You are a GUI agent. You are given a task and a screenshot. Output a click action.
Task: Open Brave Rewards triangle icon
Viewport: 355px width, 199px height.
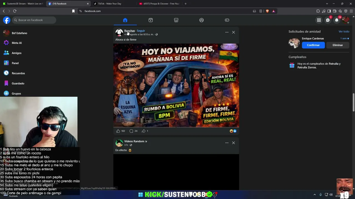point(273,11)
